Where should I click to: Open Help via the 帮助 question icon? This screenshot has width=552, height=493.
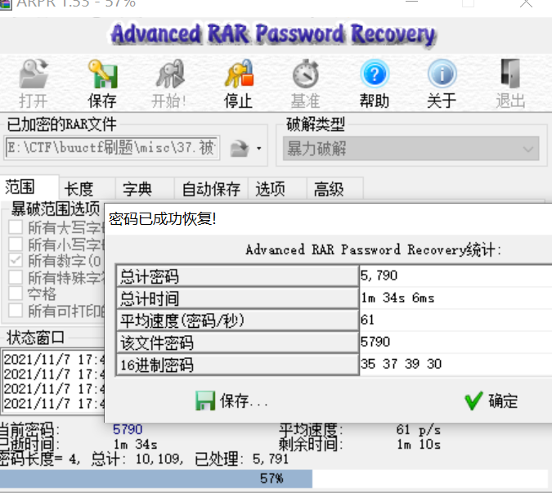tap(375, 74)
